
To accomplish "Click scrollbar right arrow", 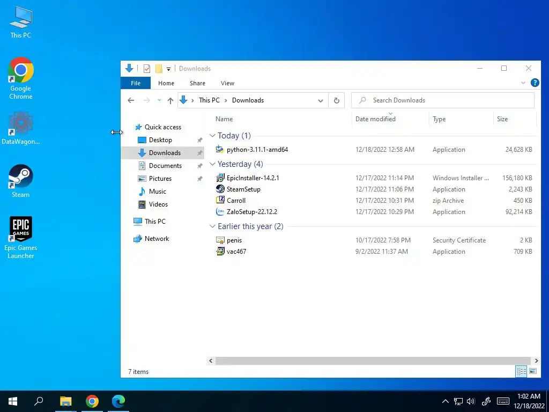I will tap(536, 360).
